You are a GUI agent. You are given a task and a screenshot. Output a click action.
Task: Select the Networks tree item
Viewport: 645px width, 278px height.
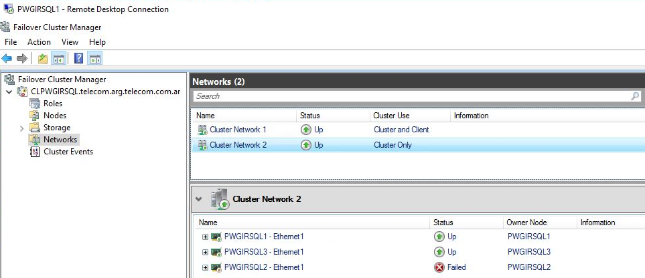[x=60, y=140]
